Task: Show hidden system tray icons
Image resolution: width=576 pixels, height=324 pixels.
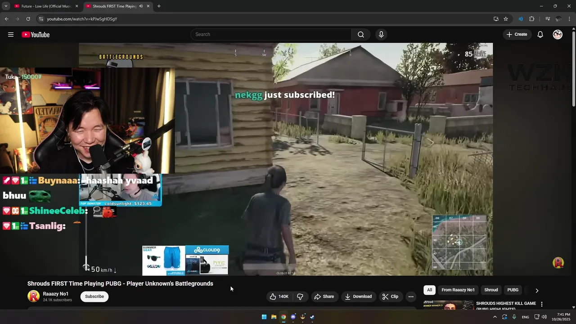Action: pos(495,317)
